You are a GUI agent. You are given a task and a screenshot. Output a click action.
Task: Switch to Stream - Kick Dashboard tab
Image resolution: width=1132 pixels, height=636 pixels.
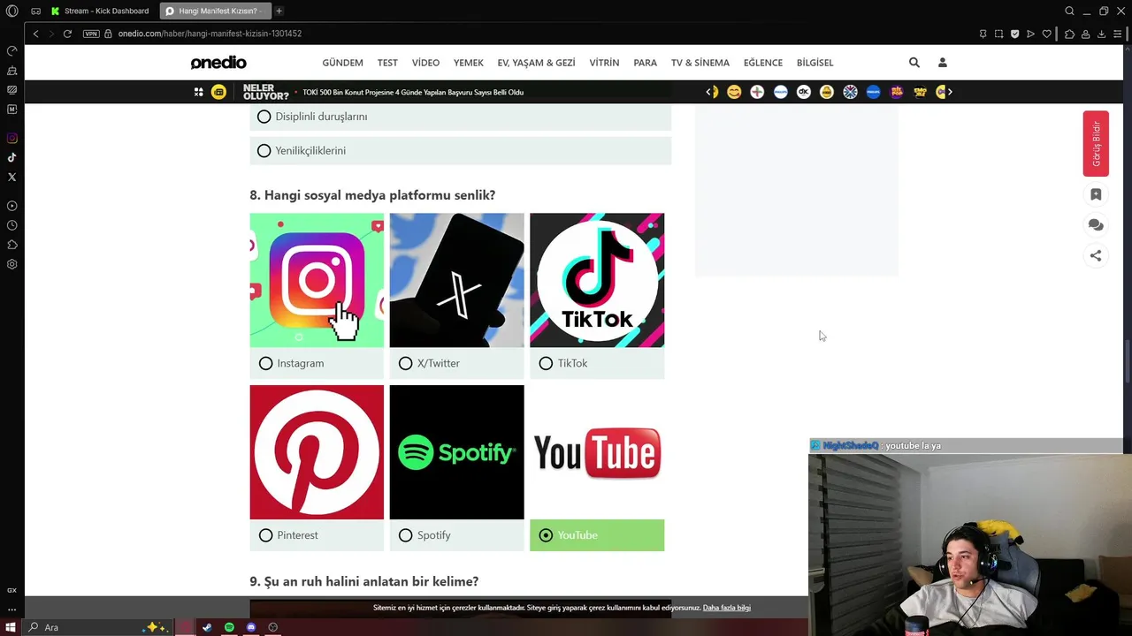(100, 11)
